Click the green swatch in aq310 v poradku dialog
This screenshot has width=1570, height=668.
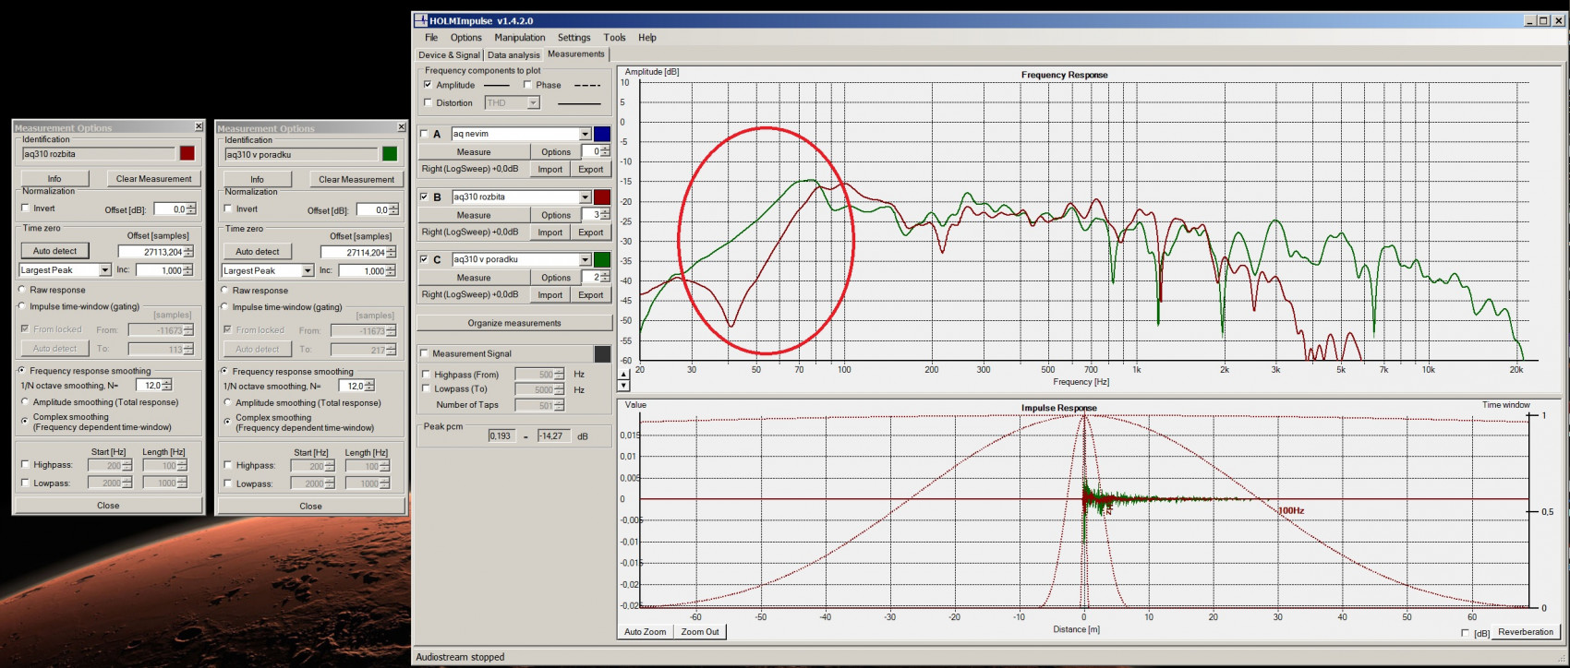pyautogui.click(x=390, y=154)
